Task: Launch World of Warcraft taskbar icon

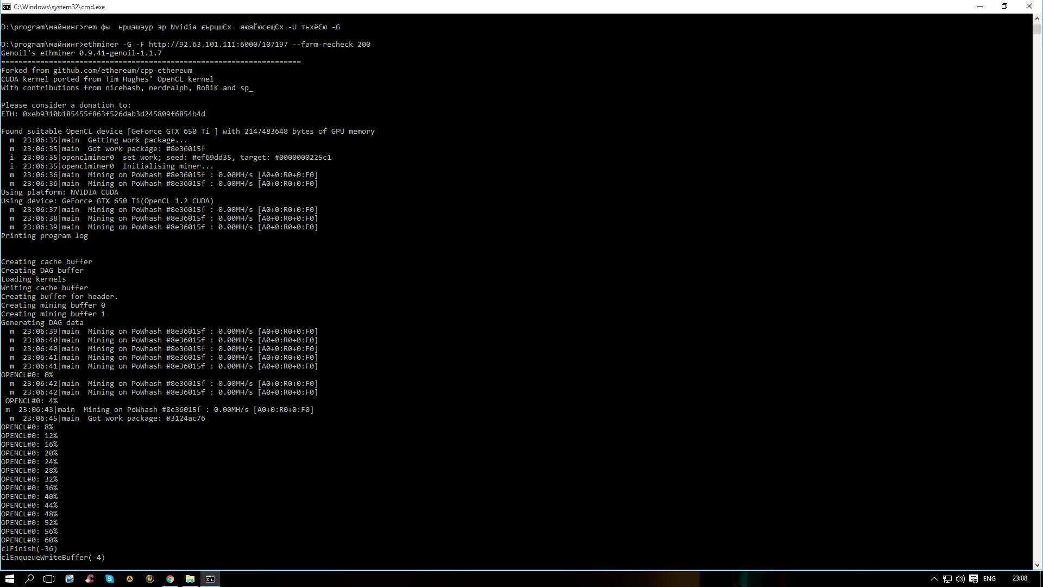Action: [150, 579]
